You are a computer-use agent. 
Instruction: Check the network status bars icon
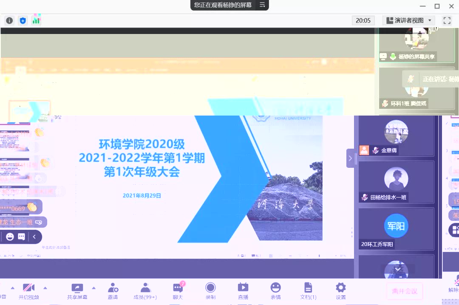[36, 20]
